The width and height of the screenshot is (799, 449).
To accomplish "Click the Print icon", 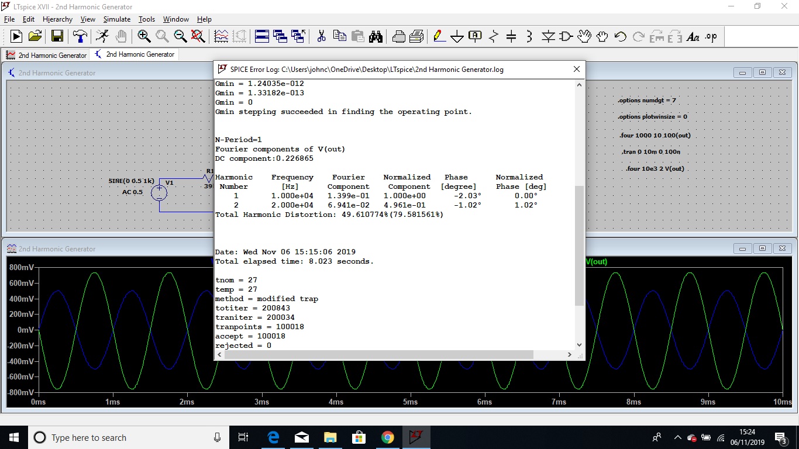I will pyautogui.click(x=416, y=36).
